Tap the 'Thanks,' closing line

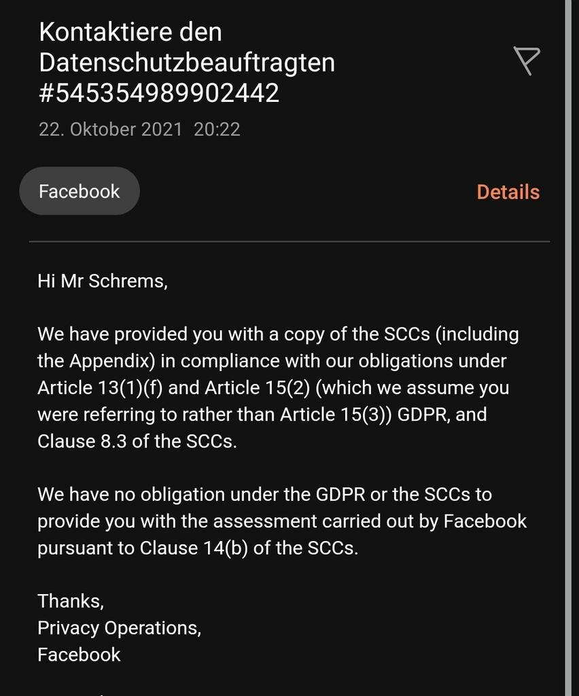point(71,601)
